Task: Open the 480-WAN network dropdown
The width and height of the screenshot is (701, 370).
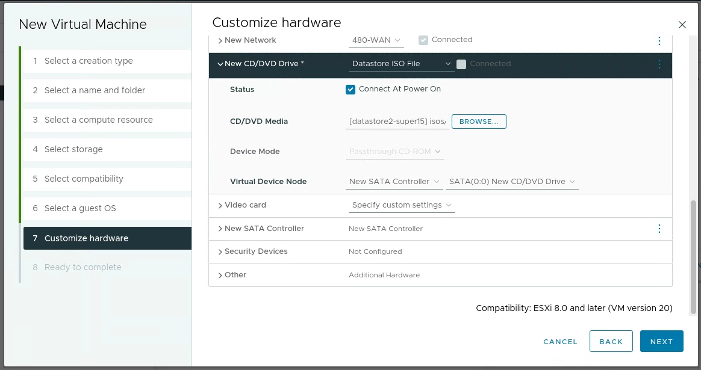Action: 376,40
